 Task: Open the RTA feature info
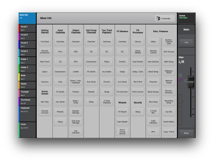(x=153, y=132)
